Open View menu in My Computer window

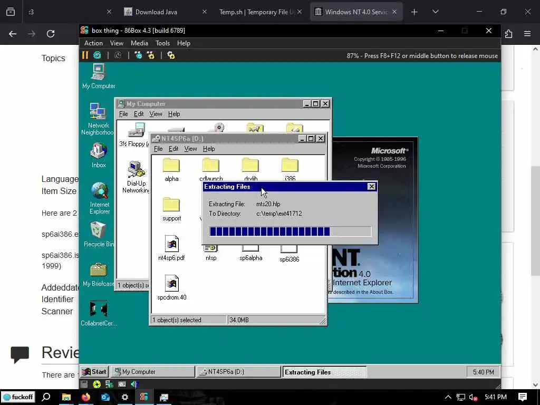156,114
